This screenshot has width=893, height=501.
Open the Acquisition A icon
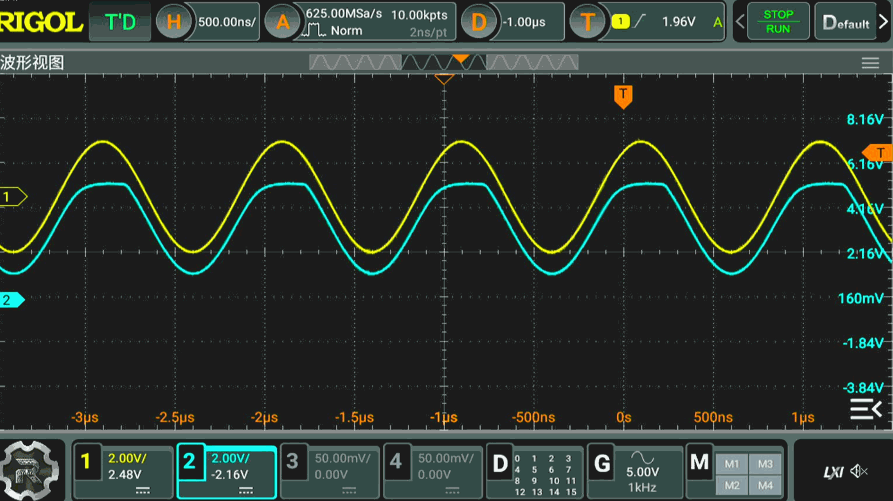click(x=282, y=22)
